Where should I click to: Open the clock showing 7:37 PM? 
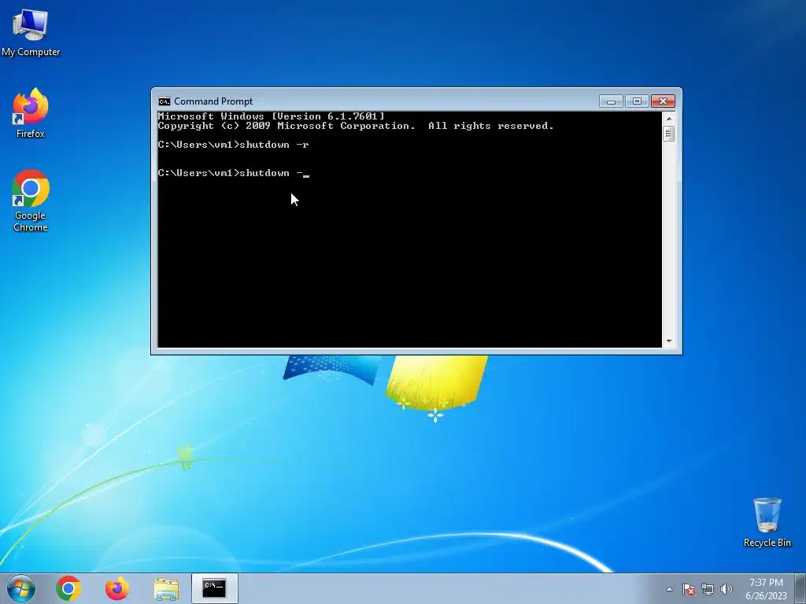click(x=766, y=588)
